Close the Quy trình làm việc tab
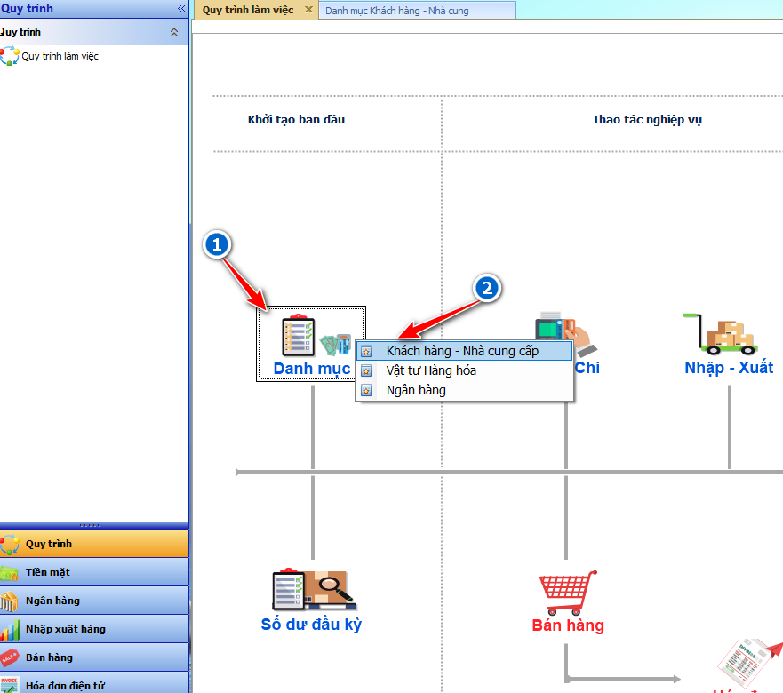783x693 pixels. (308, 10)
